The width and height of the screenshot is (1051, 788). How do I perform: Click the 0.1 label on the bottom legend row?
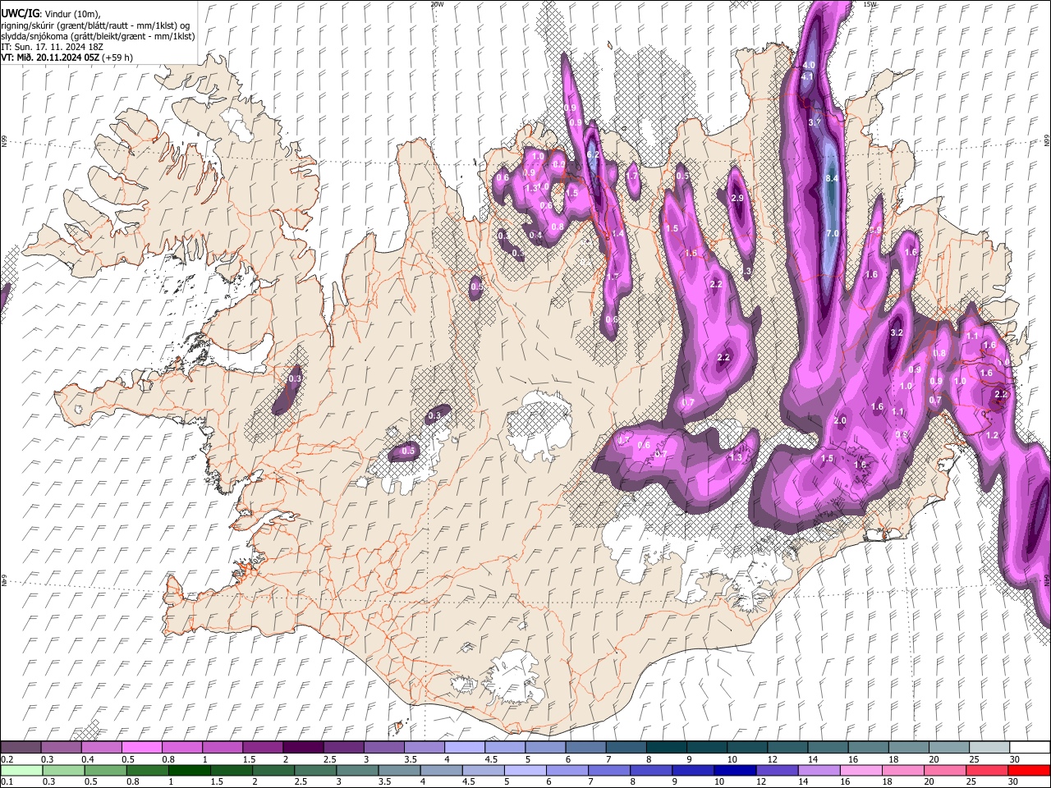point(6,782)
